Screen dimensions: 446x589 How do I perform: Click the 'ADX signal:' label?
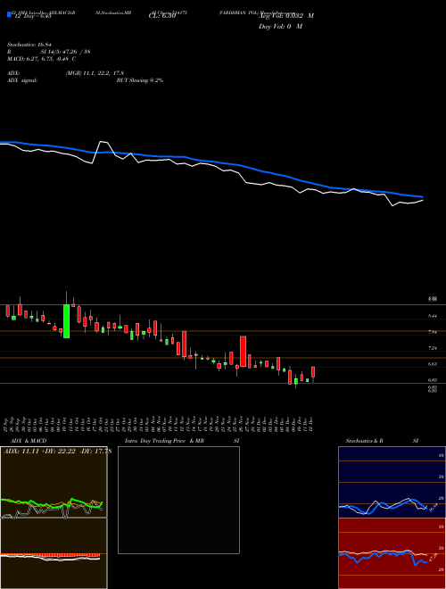(x=22, y=80)
